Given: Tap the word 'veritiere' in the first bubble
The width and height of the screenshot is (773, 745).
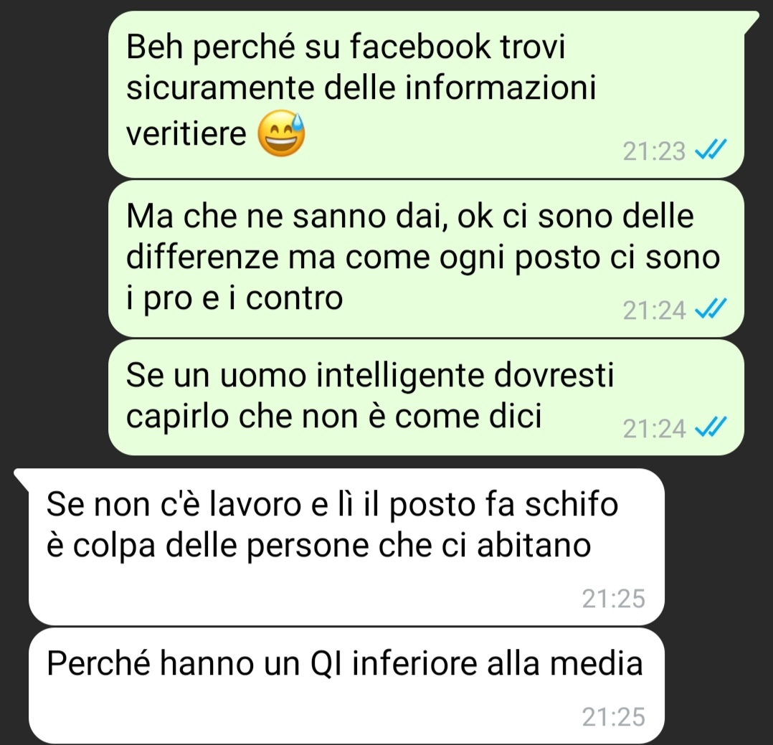Looking at the screenshot, I should (186, 133).
